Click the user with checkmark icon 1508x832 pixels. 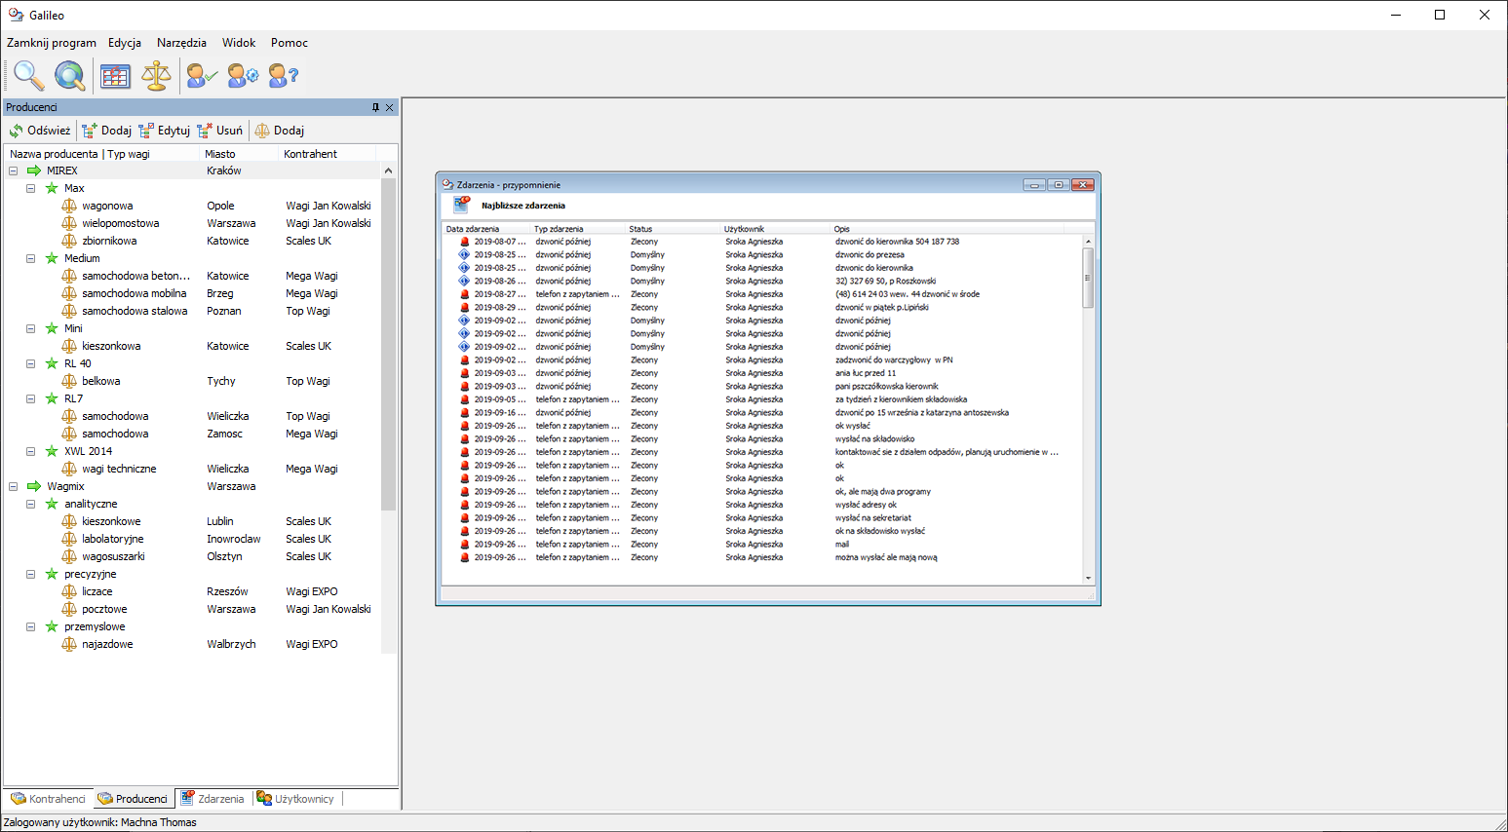click(x=202, y=75)
